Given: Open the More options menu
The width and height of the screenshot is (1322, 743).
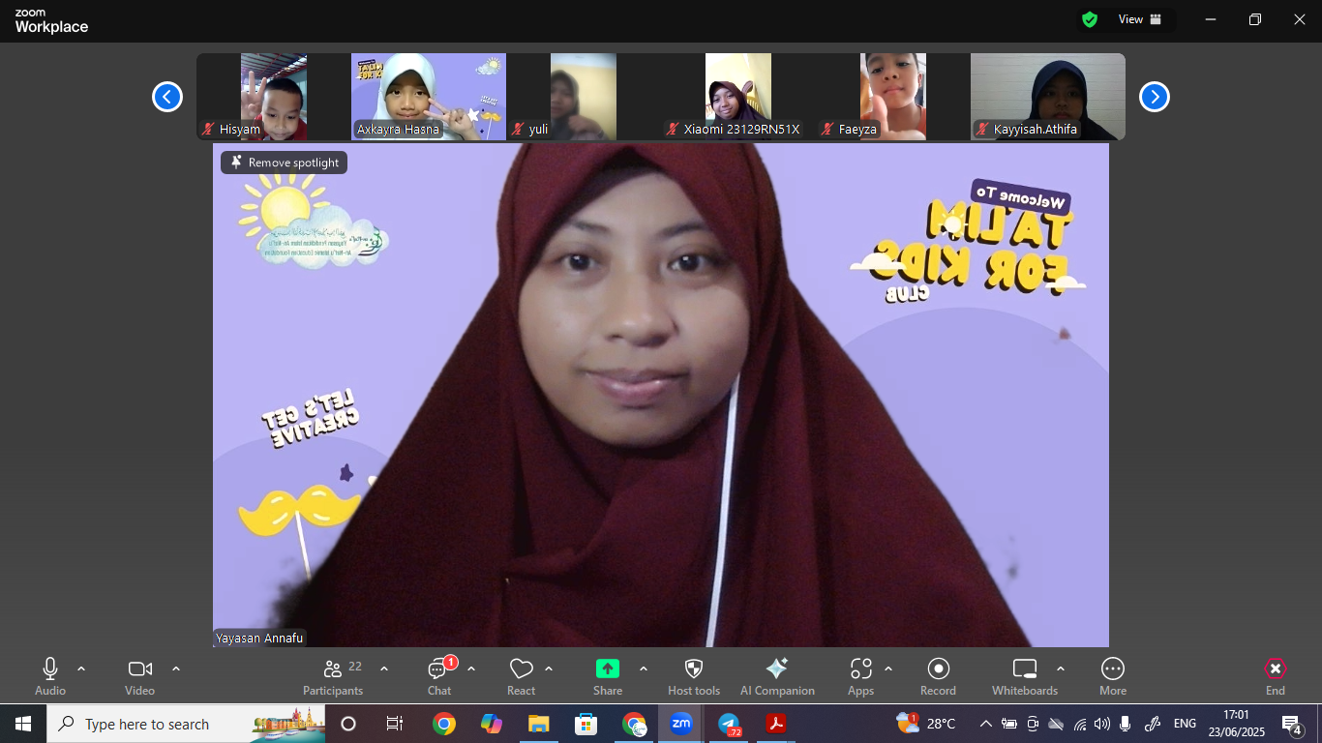Looking at the screenshot, I should coord(1113,669).
